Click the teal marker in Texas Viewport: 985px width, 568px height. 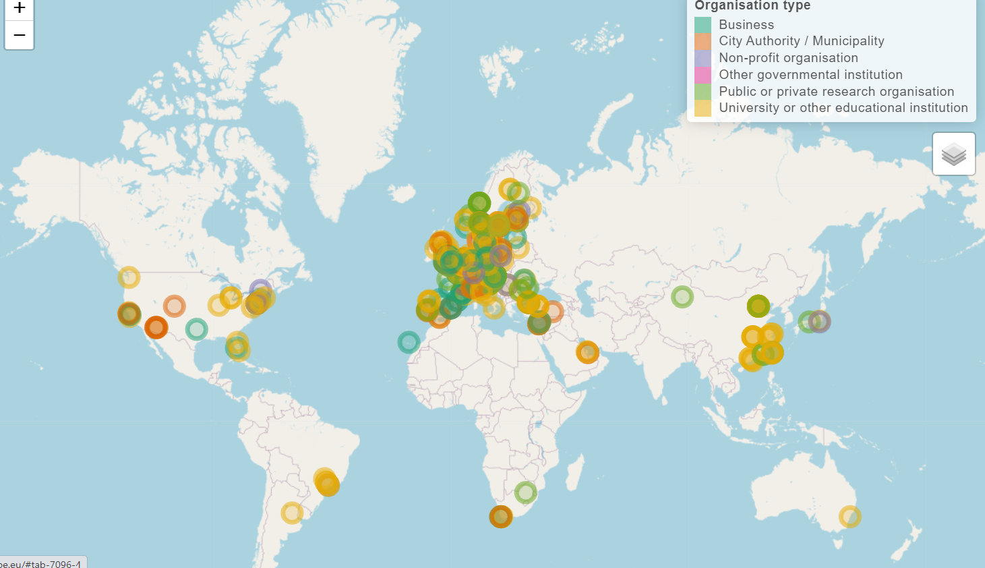tap(197, 329)
